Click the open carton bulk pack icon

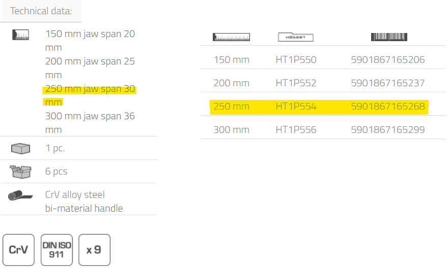pyautogui.click(x=20, y=172)
